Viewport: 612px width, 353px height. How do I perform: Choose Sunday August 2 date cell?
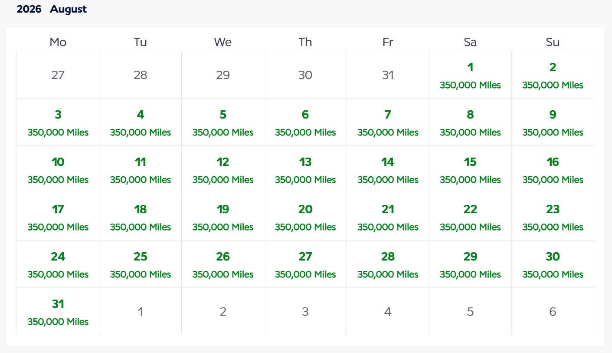(x=553, y=75)
